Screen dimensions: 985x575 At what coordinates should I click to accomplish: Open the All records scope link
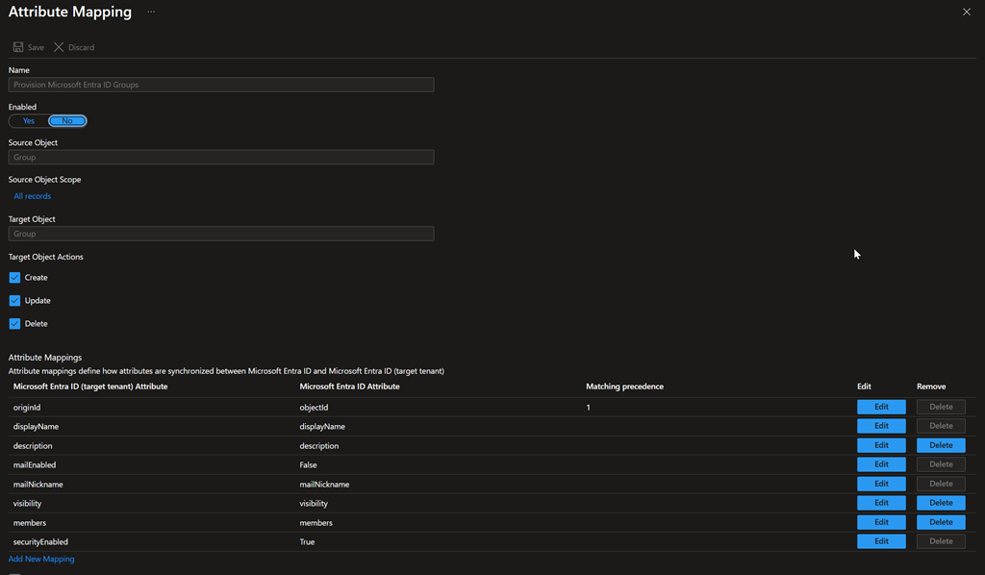tap(33, 196)
